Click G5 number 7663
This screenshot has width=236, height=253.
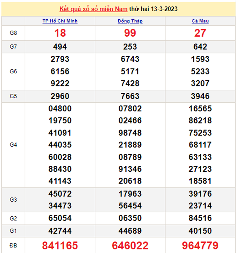tap(130, 96)
